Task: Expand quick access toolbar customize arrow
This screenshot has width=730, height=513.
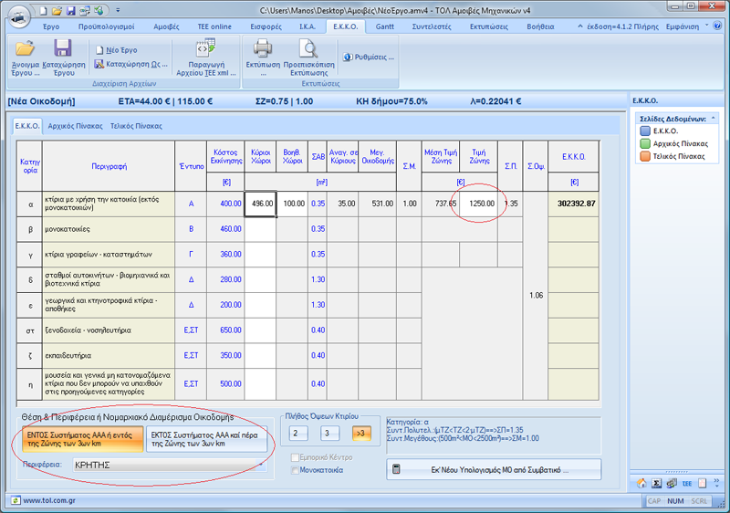Action: tap(118, 10)
